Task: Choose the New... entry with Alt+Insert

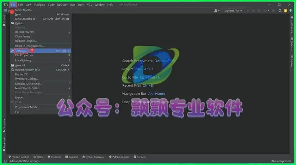Action: tap(41, 14)
